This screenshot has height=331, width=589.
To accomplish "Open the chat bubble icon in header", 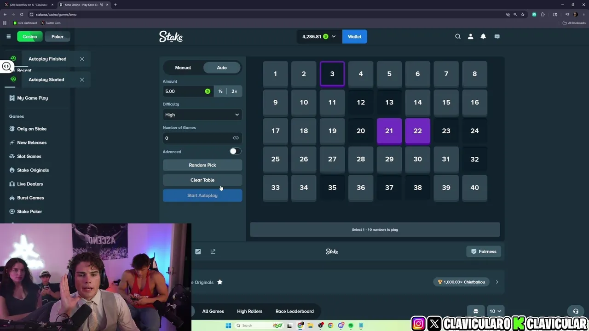I will 497,36.
